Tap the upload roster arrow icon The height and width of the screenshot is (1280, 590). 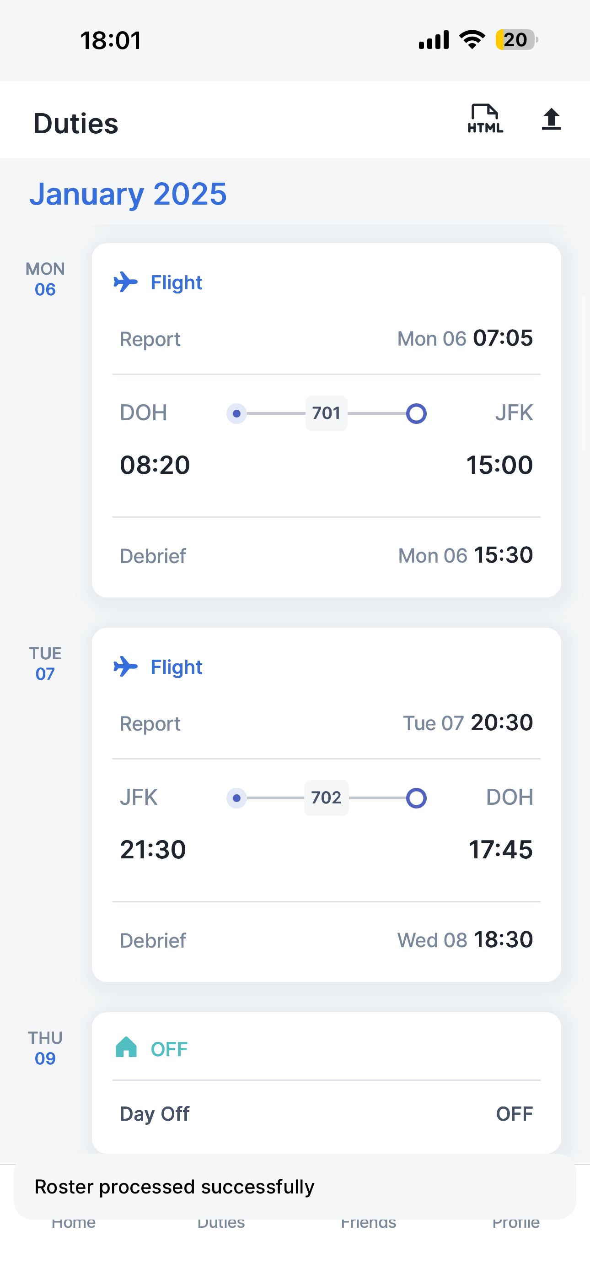tap(551, 119)
